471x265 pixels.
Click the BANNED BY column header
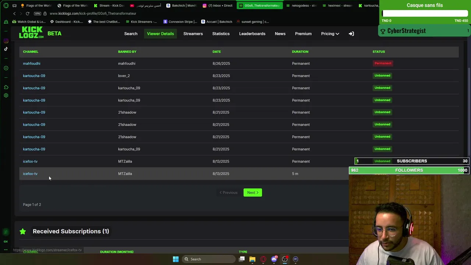pyautogui.click(x=127, y=52)
